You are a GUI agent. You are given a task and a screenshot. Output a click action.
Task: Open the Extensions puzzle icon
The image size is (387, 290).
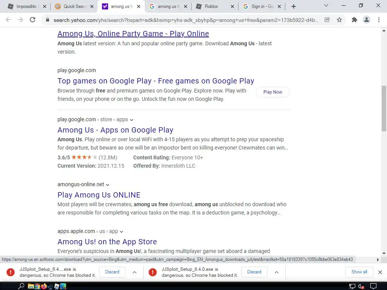tap(354, 20)
